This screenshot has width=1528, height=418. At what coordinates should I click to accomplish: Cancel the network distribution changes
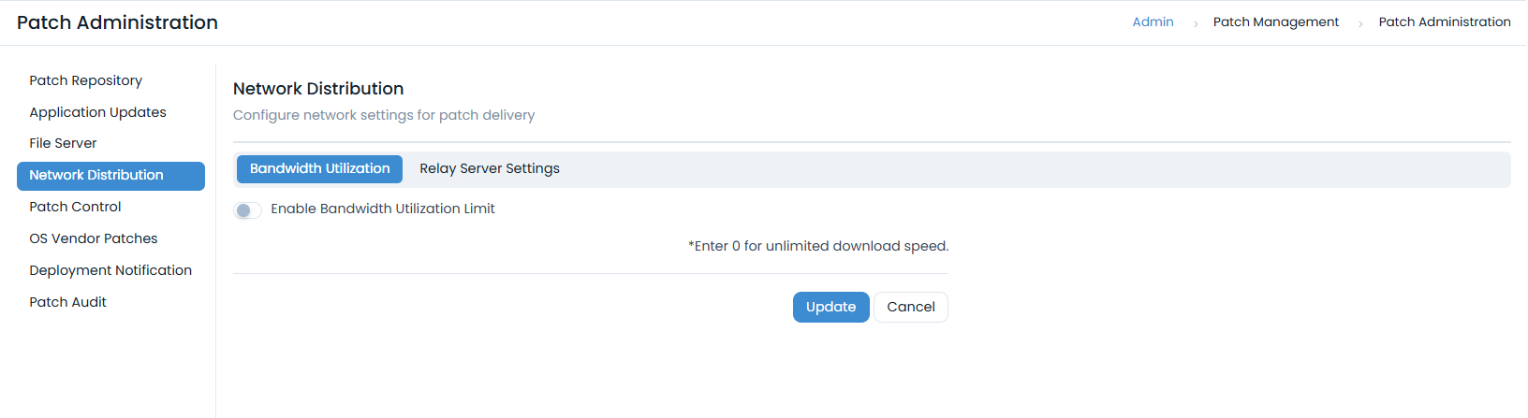(x=910, y=307)
